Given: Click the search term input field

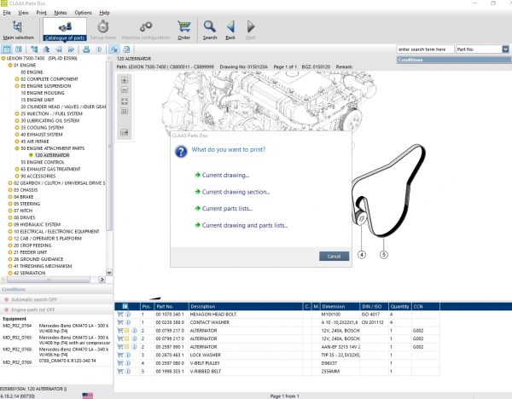Looking at the screenshot, I should (425, 50).
